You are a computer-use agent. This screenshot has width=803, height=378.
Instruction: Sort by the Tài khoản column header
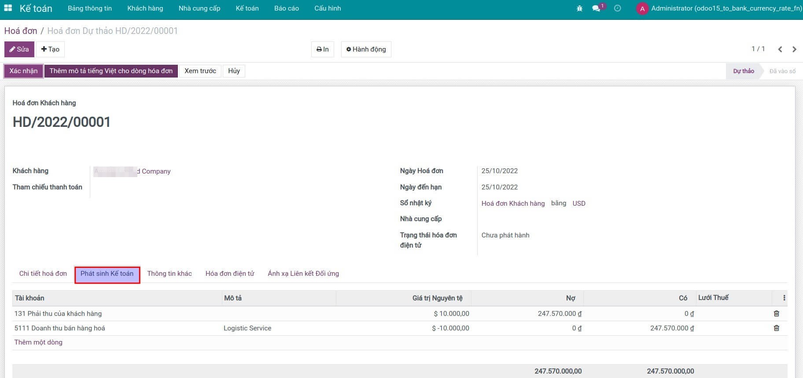pyautogui.click(x=29, y=298)
